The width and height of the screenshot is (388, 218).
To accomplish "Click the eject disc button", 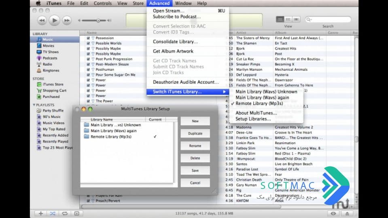I will (347, 213).
